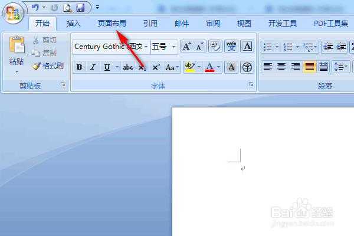The height and width of the screenshot is (236, 354).
Task: Apply character border icon
Action: coord(247,46)
